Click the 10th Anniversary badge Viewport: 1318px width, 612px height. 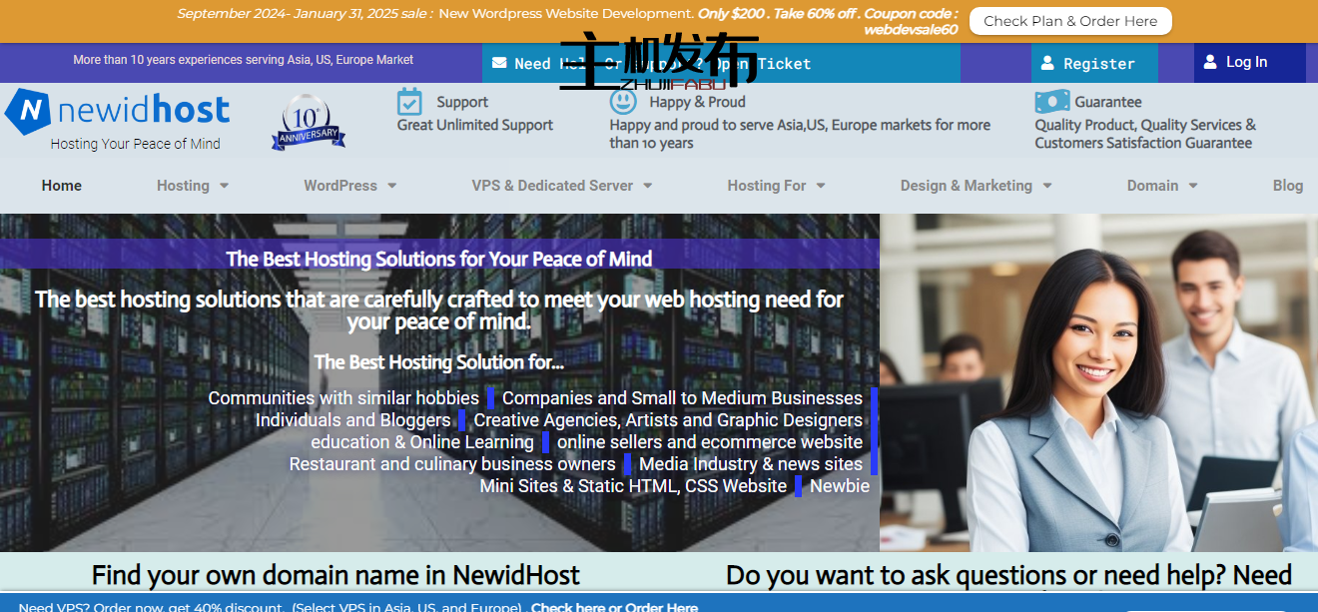[308, 123]
